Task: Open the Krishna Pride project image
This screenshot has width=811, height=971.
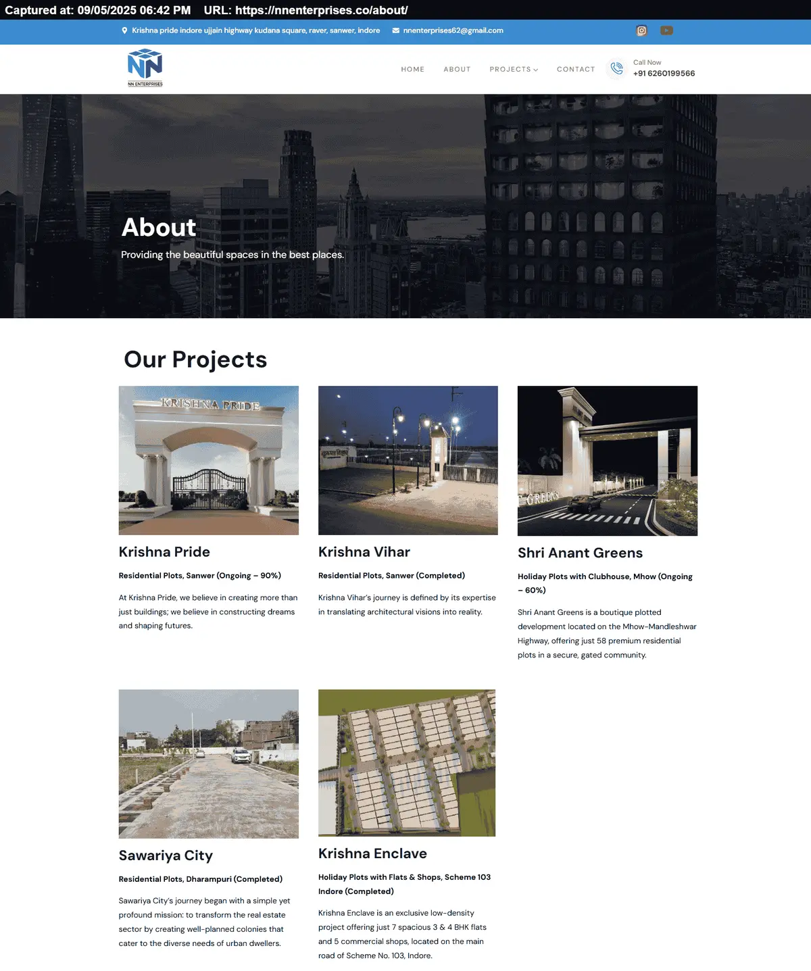Action: 208,460
